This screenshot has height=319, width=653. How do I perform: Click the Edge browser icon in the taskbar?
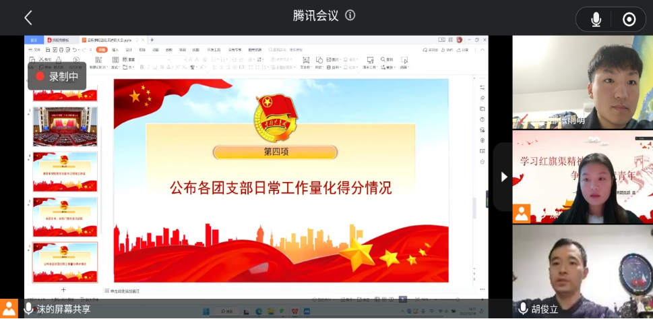(x=259, y=312)
